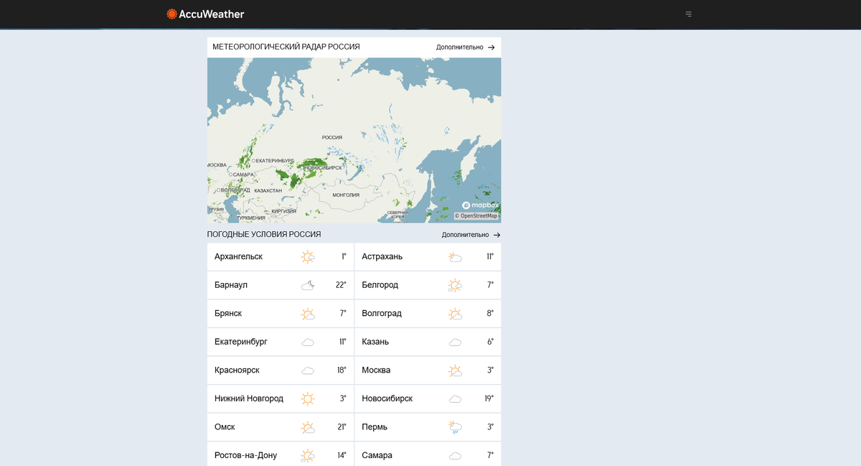Open weather for Самара
861x466 pixels.
pos(428,455)
